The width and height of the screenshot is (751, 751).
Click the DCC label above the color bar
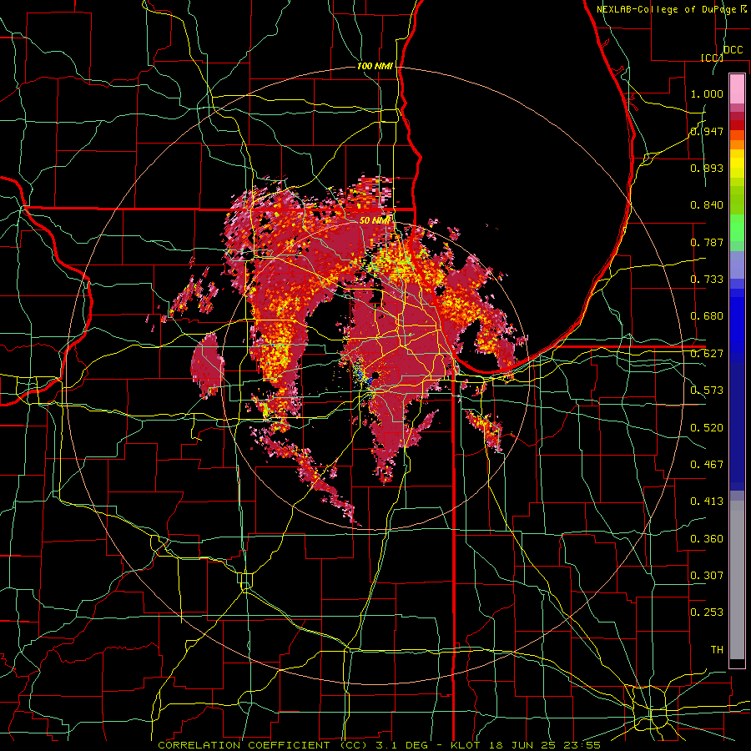[733, 50]
